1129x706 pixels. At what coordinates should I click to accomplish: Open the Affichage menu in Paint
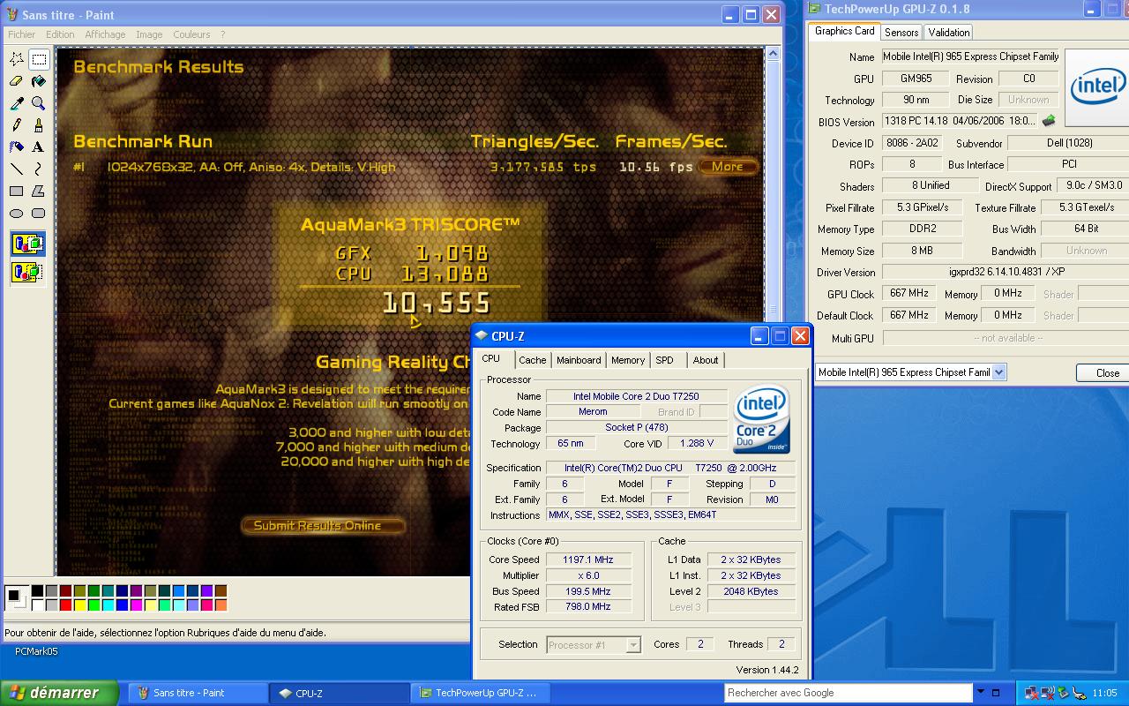tap(105, 34)
